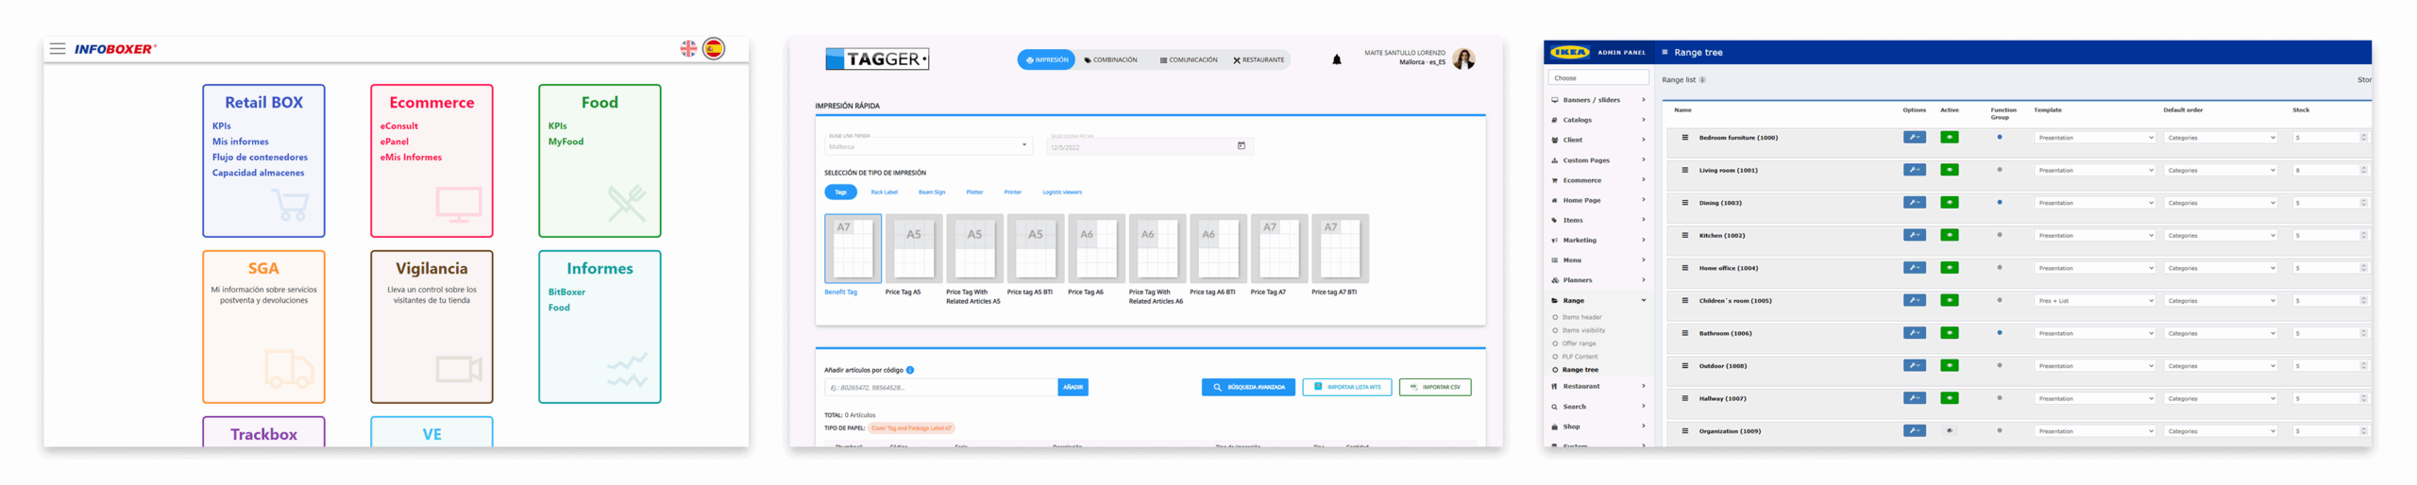Open Default order dropdown for Dining (1003)

2221,203
